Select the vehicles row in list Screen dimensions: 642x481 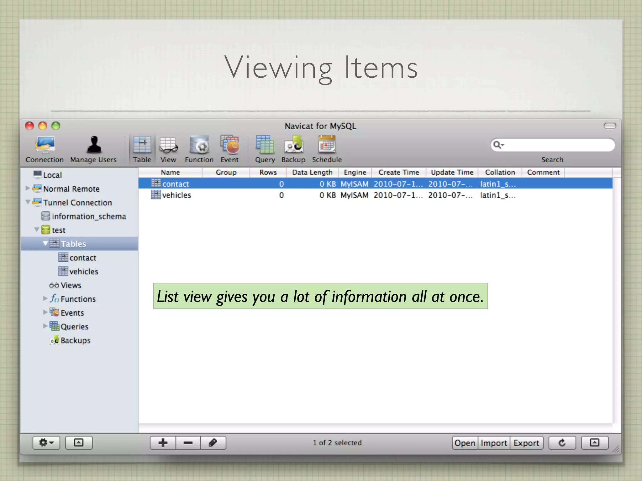point(375,195)
